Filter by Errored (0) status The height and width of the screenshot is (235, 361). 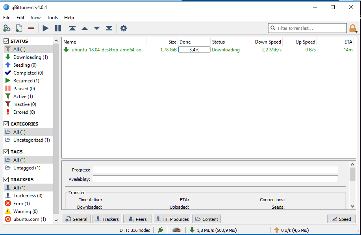pos(28,112)
